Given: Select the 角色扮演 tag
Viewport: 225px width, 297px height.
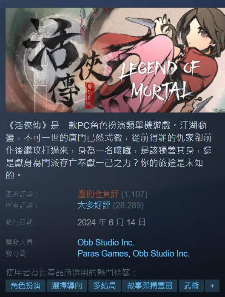Looking at the screenshot, I should click(26, 285).
